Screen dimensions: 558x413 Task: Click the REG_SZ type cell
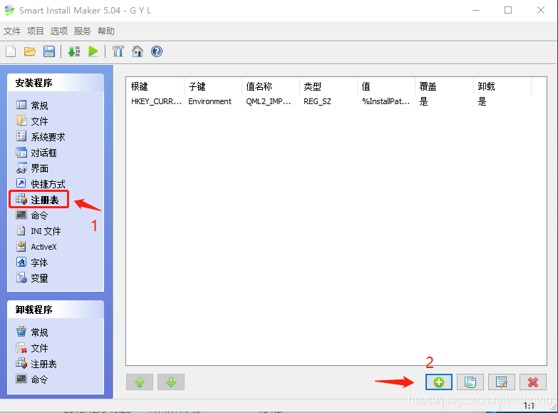tap(317, 101)
